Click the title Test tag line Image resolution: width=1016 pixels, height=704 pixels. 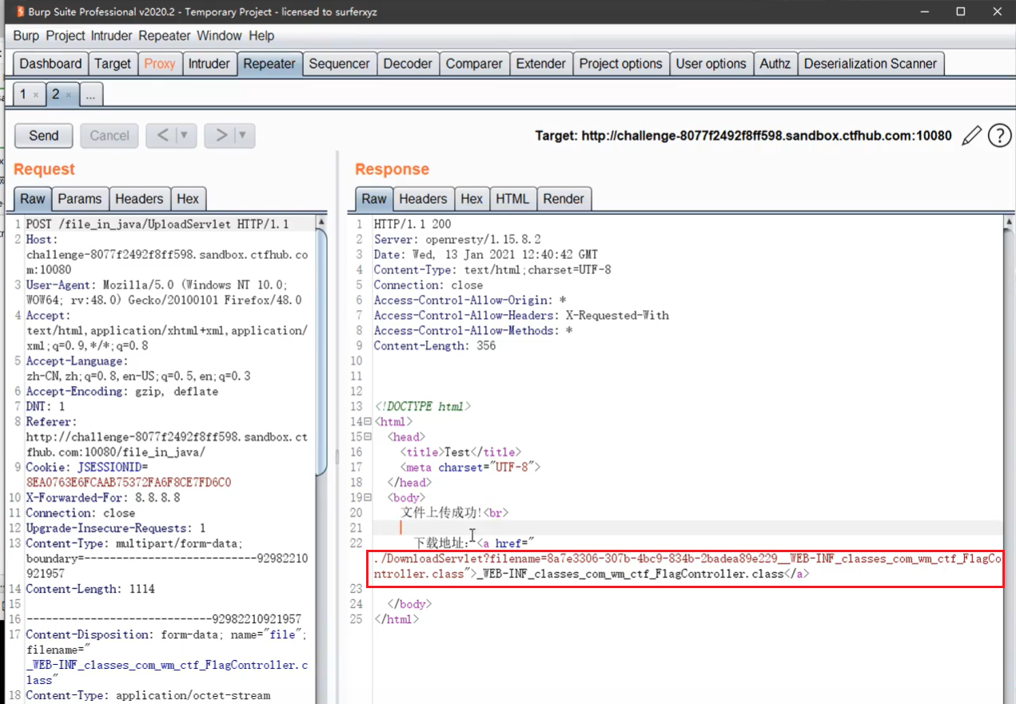(x=461, y=452)
